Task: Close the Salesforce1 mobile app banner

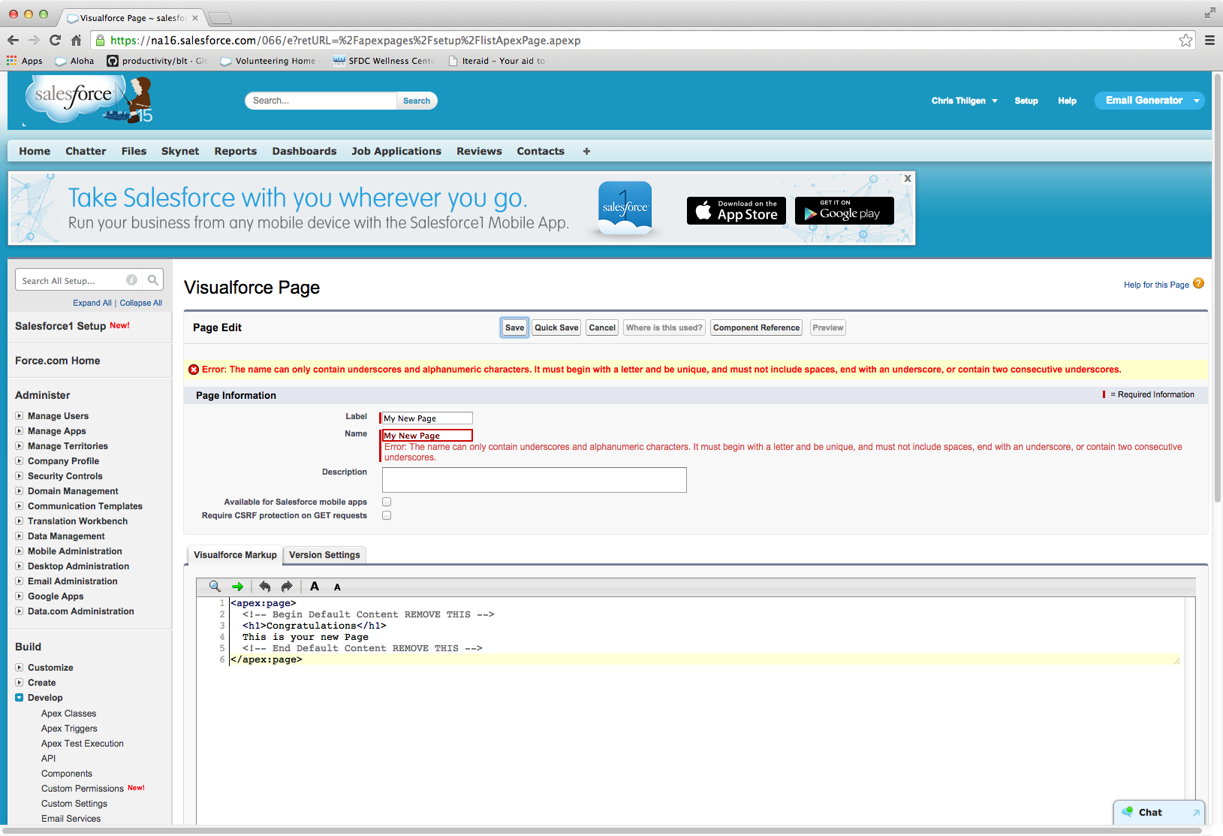Action: [907, 179]
